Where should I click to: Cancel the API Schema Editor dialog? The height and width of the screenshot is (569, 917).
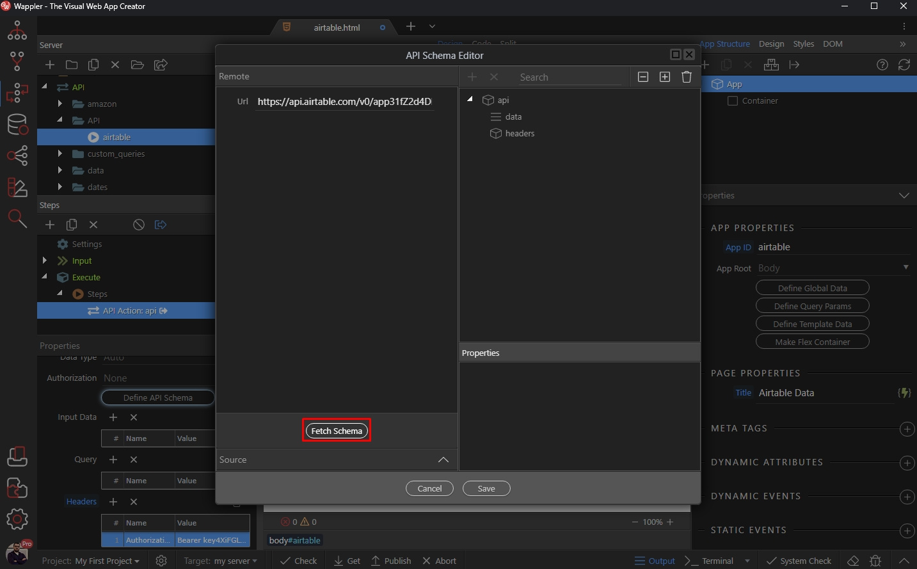pyautogui.click(x=429, y=488)
